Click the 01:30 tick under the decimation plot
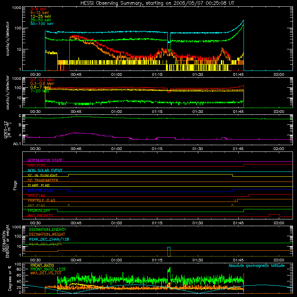 pos(198,260)
